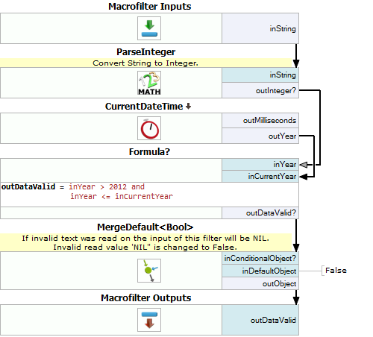Select the outYear output port
This screenshot has height=337, width=373.
tap(260, 136)
